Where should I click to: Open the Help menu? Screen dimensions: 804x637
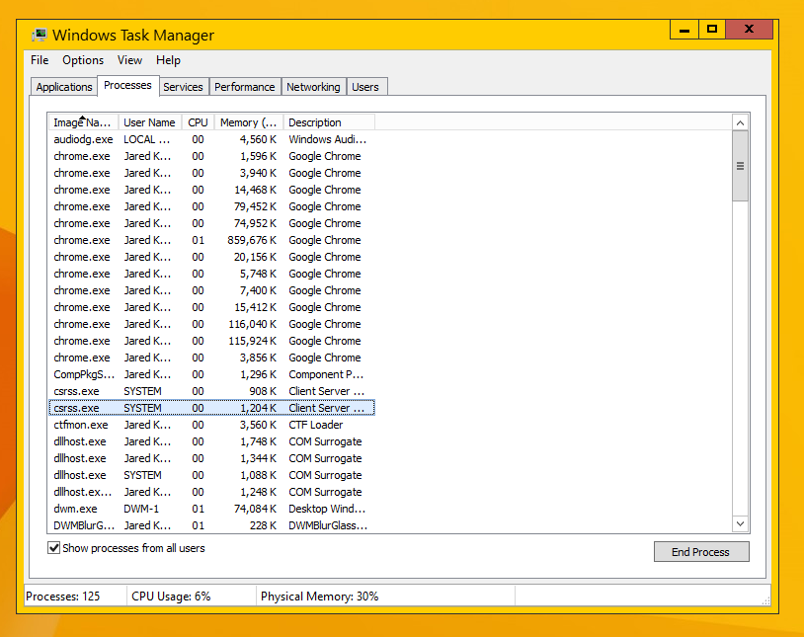pyautogui.click(x=168, y=60)
